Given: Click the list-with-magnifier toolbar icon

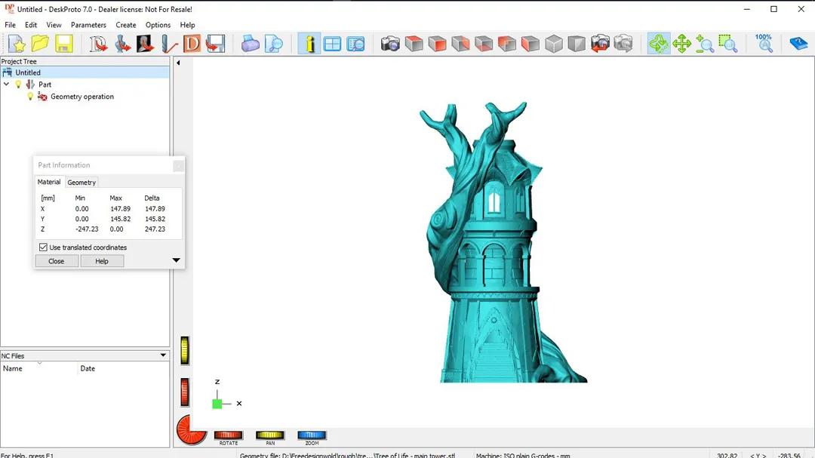Looking at the screenshot, I should click(x=355, y=44).
